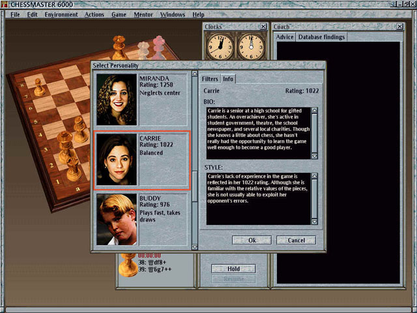Click STYLE text scroll down arrow
This screenshot has width=417, height=313.
(314, 222)
